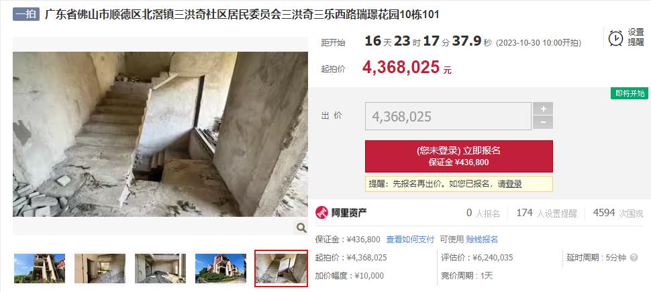Click the bid price input field
Viewport: 651px width, 292px height.
[448, 116]
